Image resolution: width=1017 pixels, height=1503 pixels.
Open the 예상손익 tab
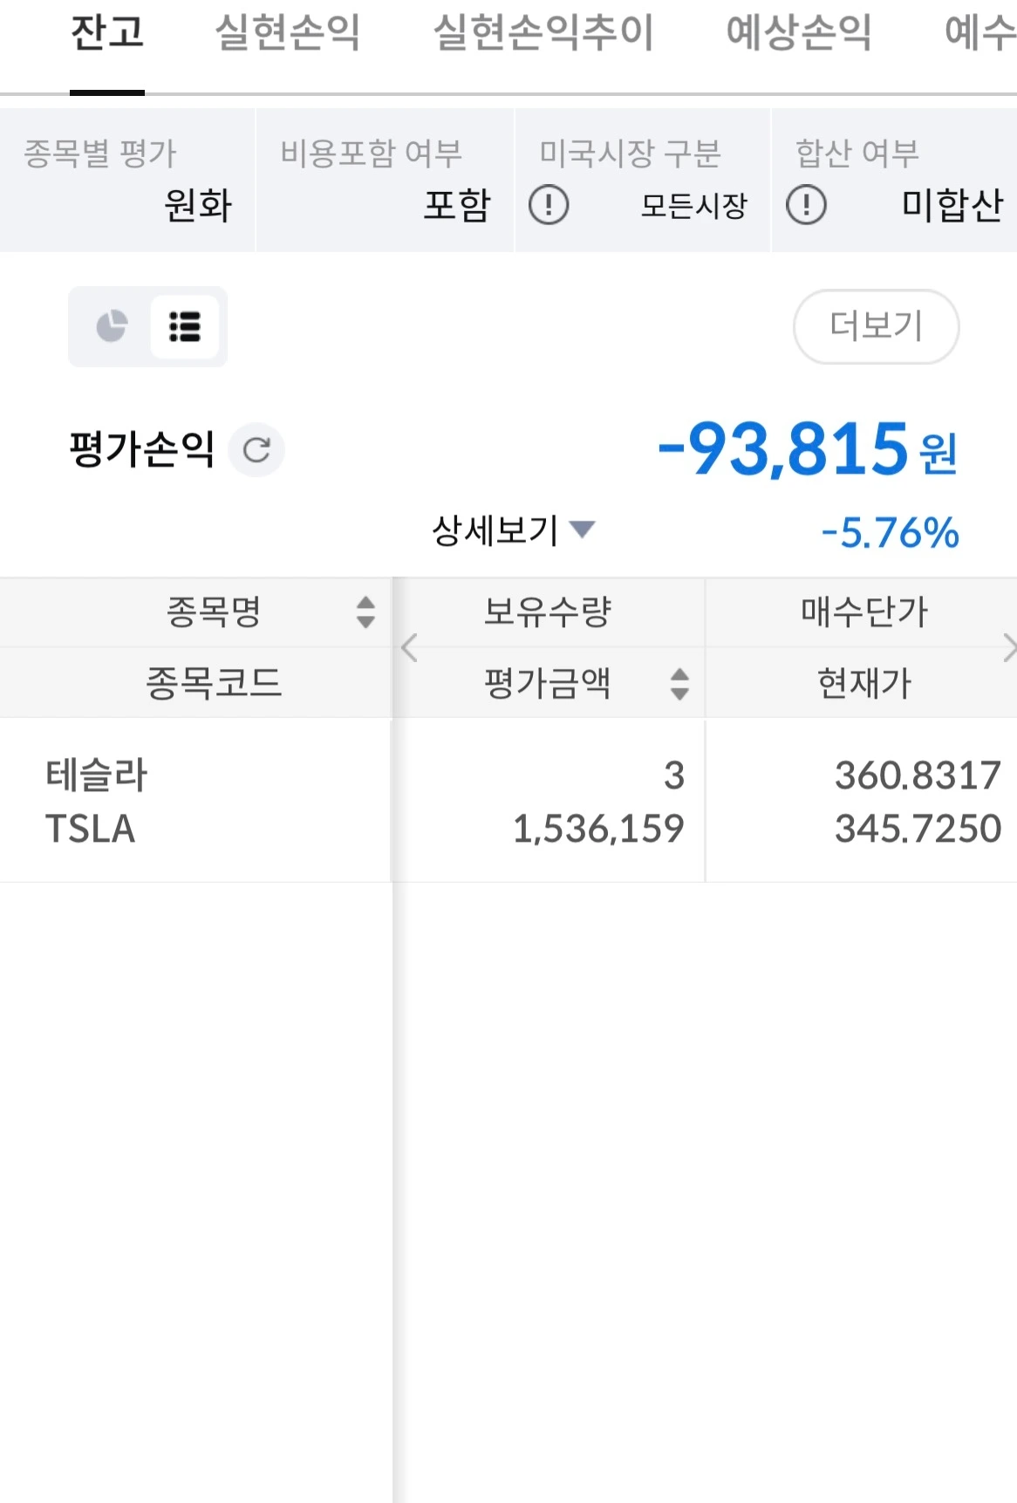[799, 33]
